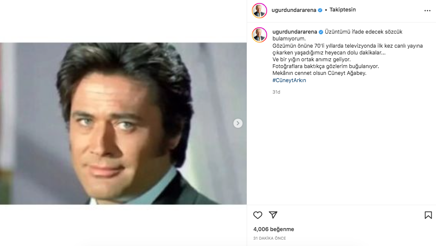Save the post with the bookmark icon
This screenshot has width=436, height=246.
428,215
